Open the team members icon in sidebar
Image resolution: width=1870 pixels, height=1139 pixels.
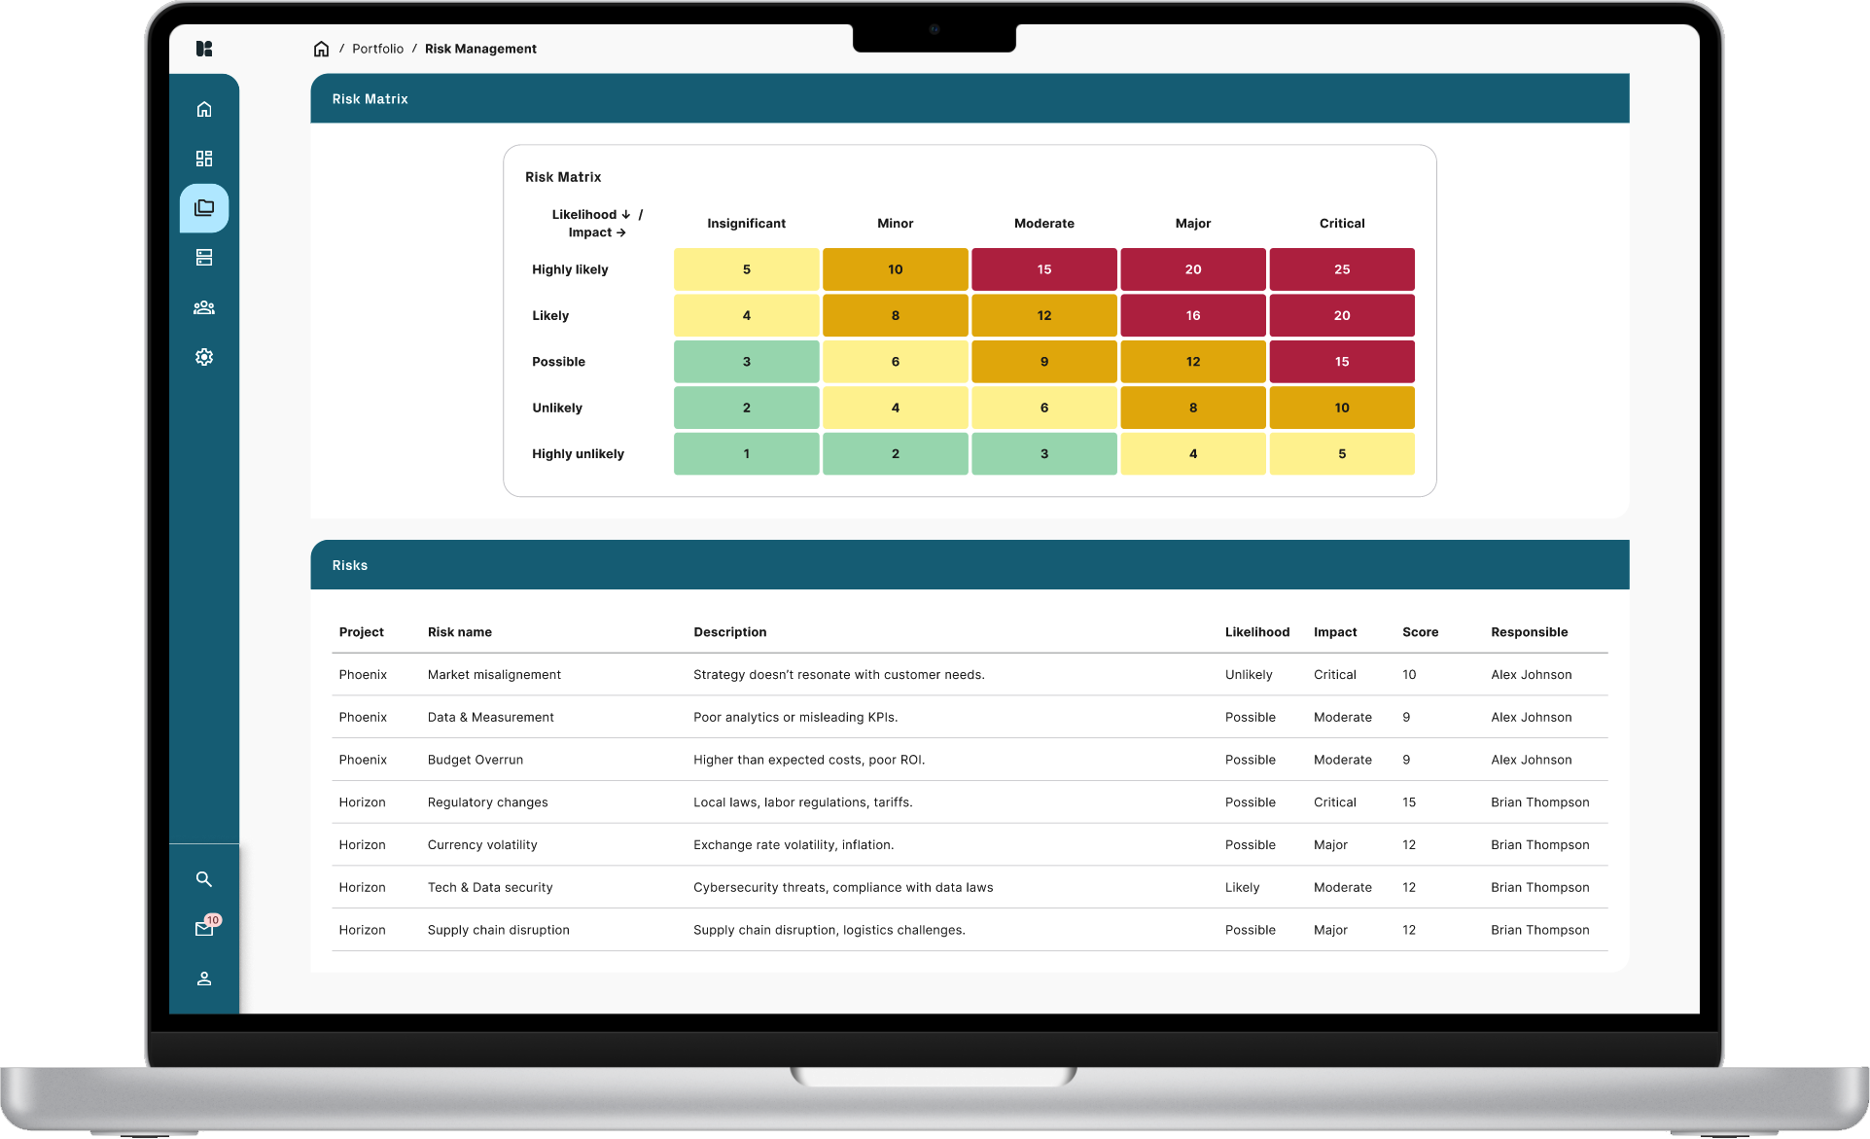tap(204, 307)
